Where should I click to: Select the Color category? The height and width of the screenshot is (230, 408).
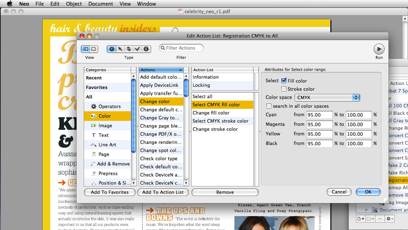pos(107,116)
